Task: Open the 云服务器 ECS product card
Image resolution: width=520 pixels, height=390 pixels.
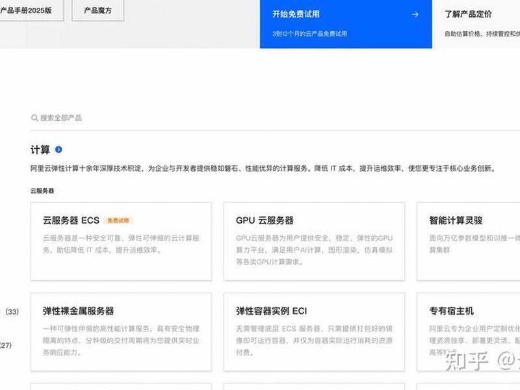Action: click(x=121, y=241)
